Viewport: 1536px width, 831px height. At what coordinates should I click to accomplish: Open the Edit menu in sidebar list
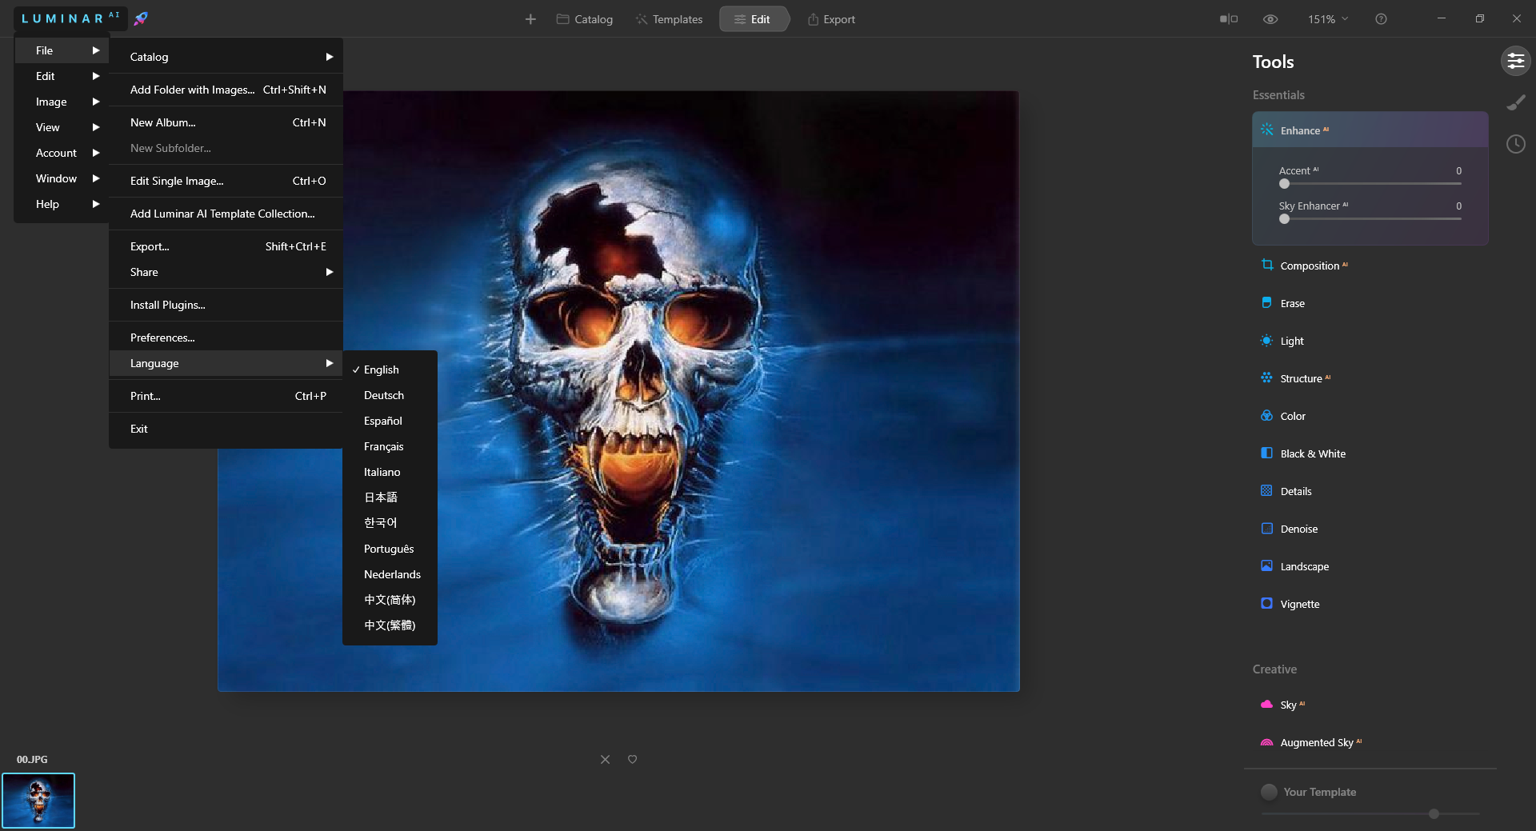(x=62, y=76)
